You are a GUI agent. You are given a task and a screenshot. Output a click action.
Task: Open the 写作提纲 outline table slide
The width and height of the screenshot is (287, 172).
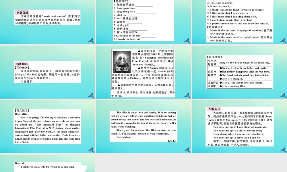tap(240, 72)
